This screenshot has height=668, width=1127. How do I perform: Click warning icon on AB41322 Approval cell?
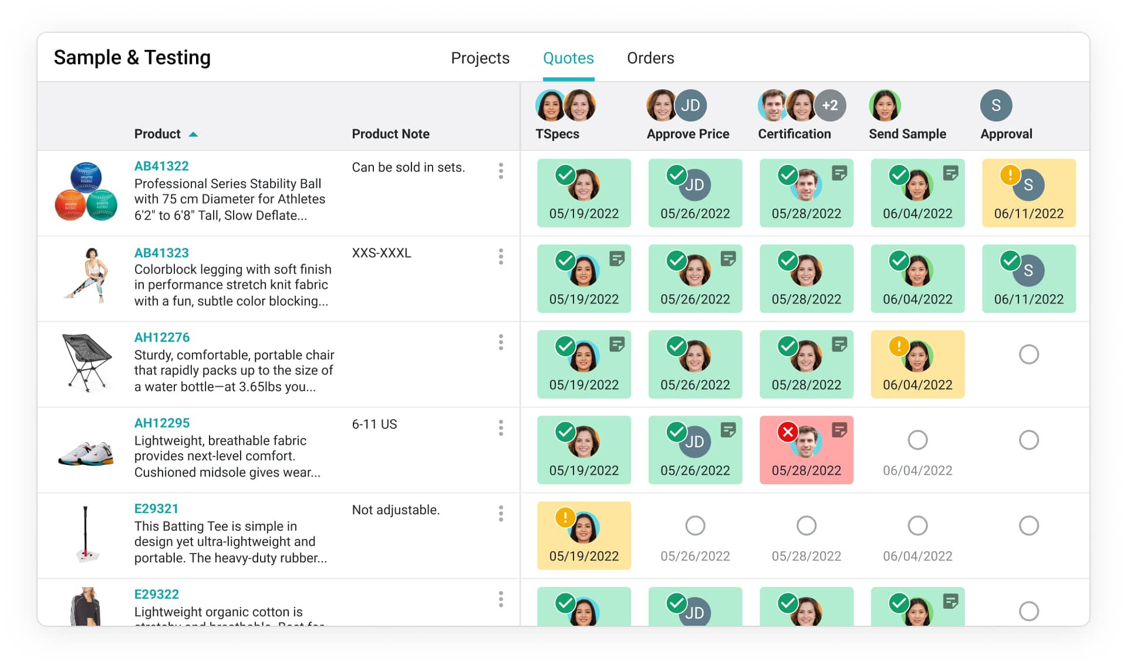tap(1010, 174)
